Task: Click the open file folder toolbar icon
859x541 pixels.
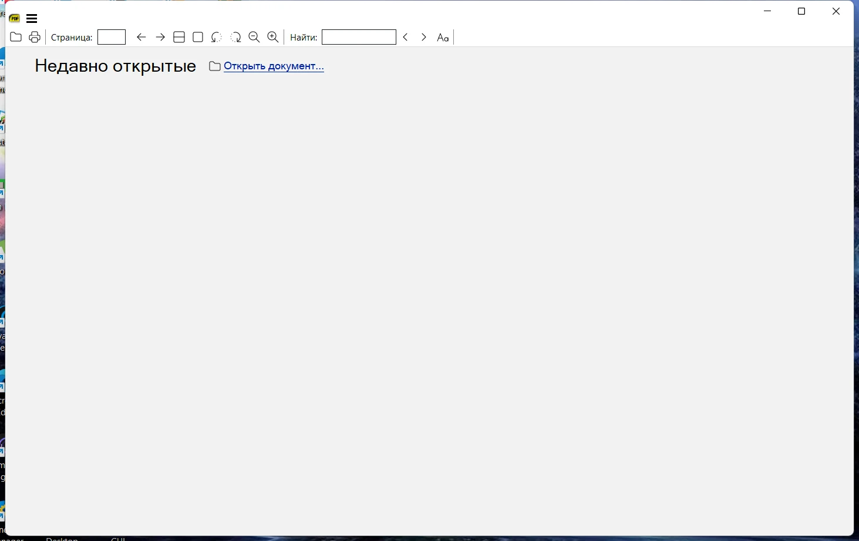Action: pyautogui.click(x=16, y=37)
